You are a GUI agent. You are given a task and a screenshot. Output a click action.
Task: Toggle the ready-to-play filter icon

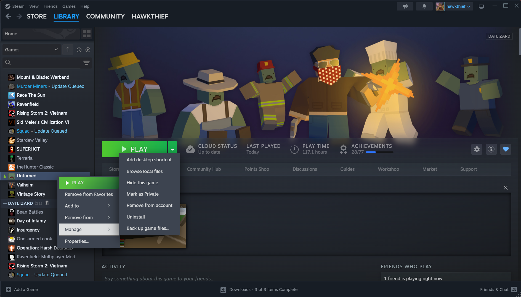(88, 50)
